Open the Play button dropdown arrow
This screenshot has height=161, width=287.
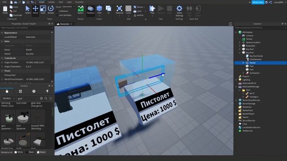(x=152, y=16)
